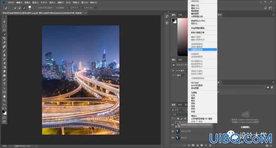The height and width of the screenshot is (148, 276).
Task: Select the Crop tool
Action: [x=4, y=38]
